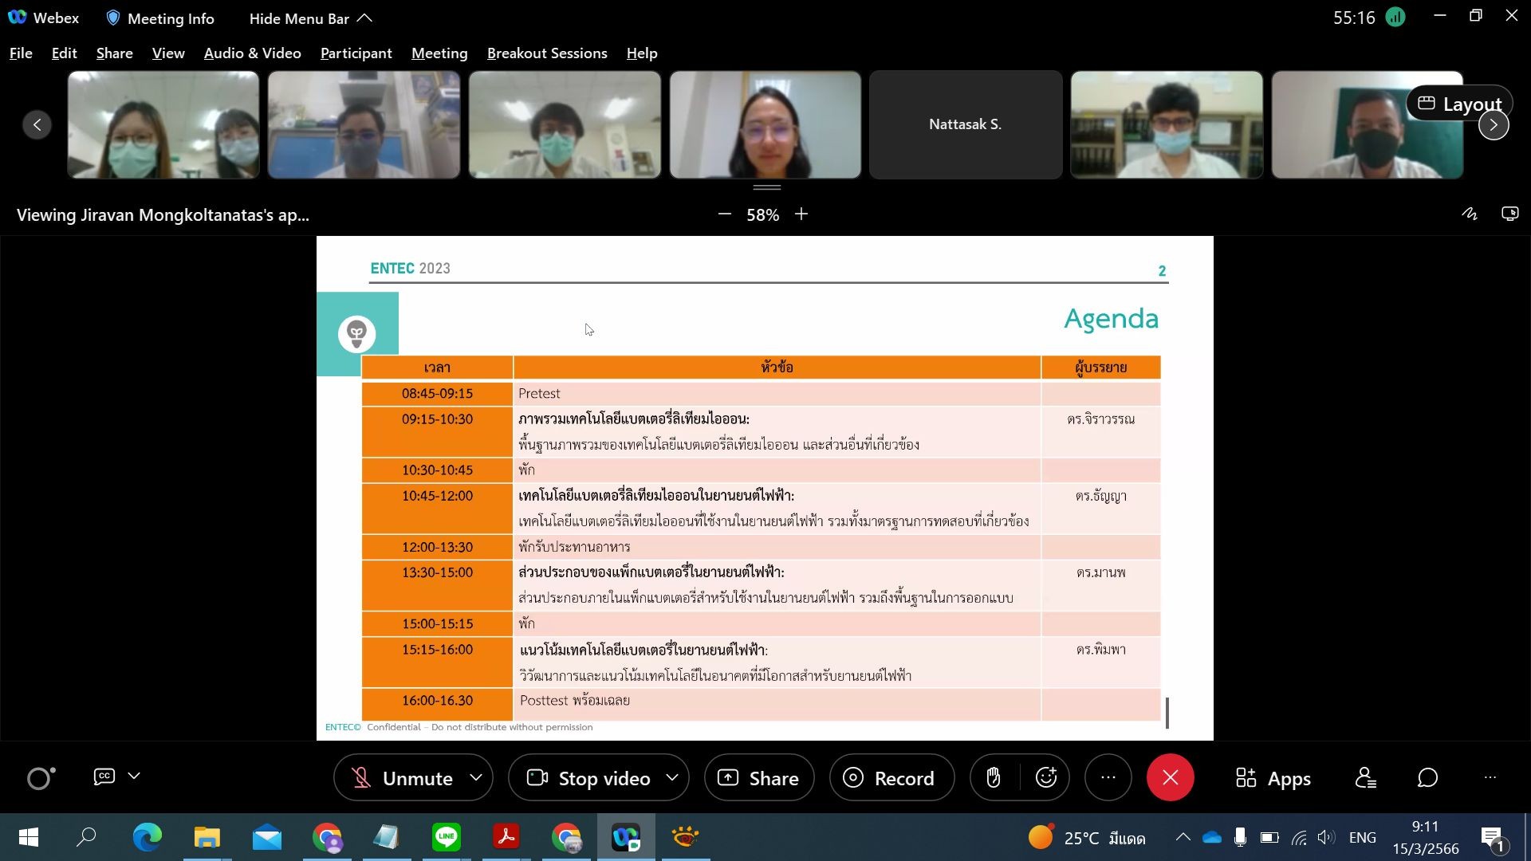This screenshot has width=1531, height=861.
Task: Open notification center
Action: coord(1493,838)
